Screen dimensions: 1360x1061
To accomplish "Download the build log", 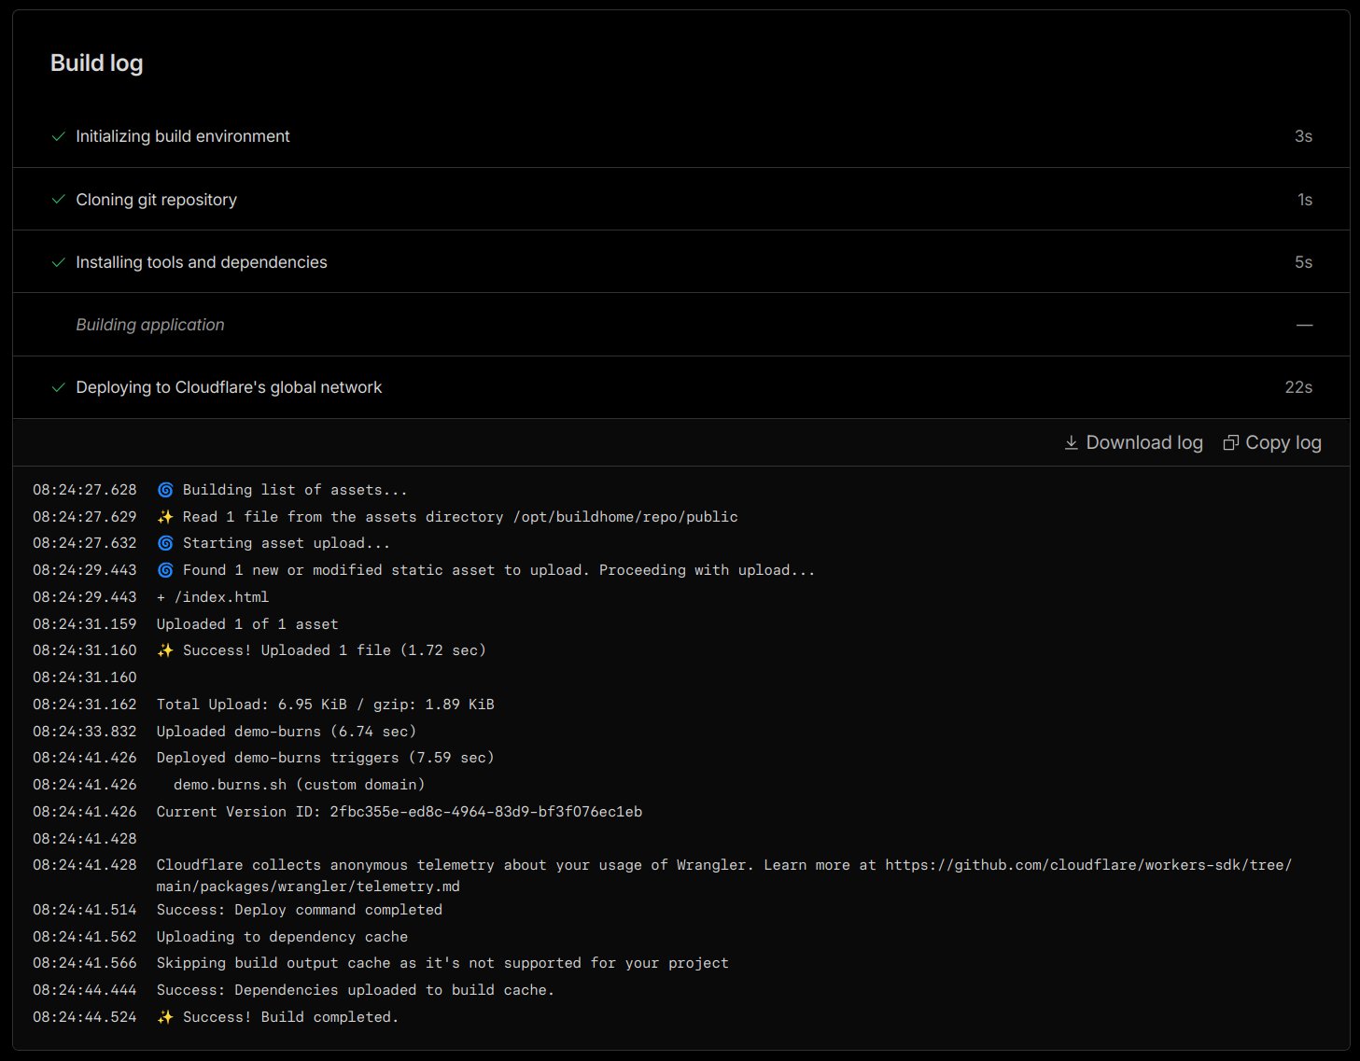I will 1134,443.
